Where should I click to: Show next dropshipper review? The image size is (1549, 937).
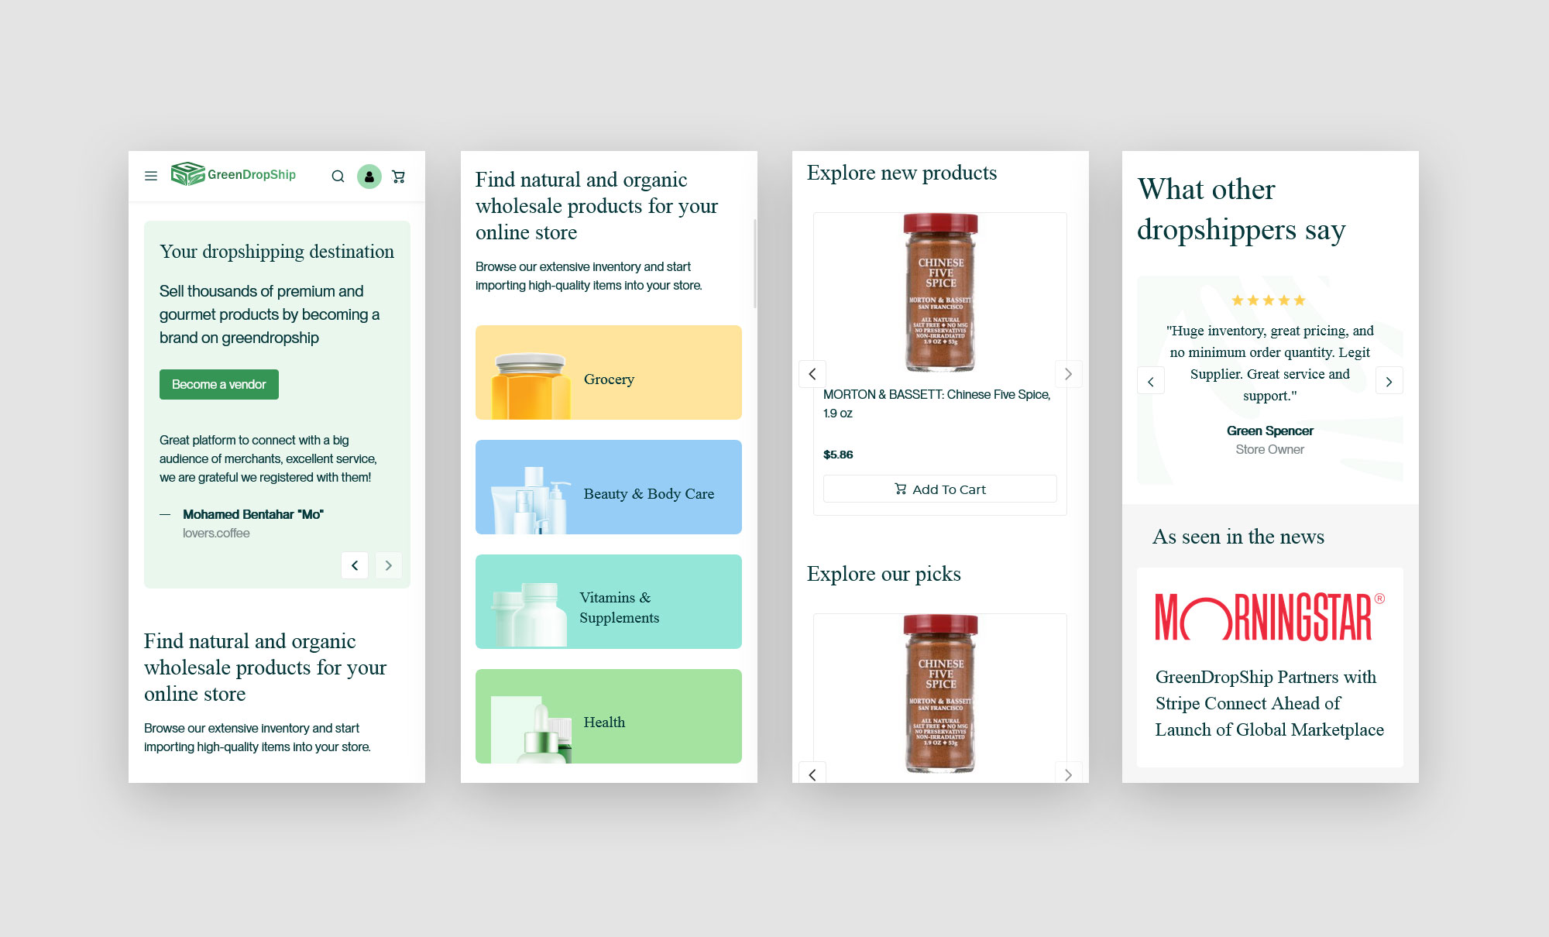point(1389,381)
